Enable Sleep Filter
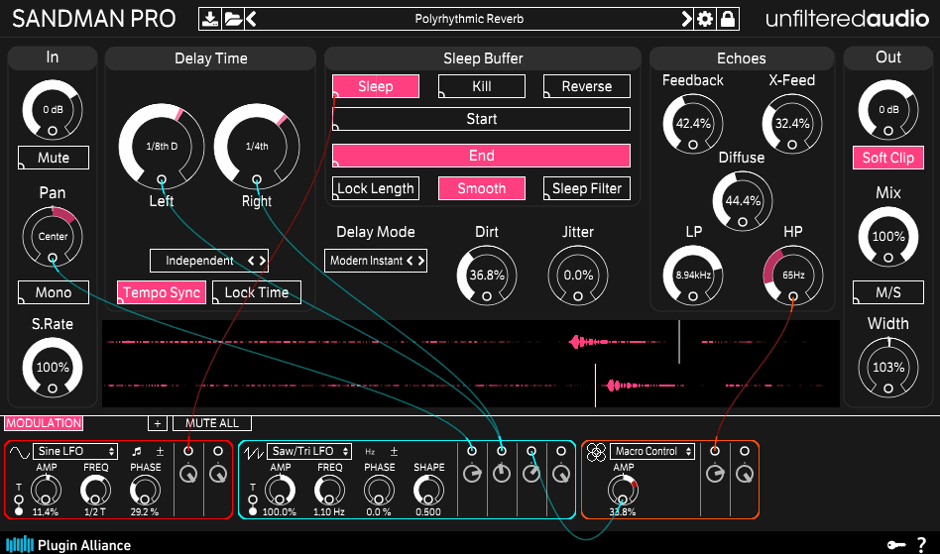The height and width of the screenshot is (554, 940). point(586,188)
